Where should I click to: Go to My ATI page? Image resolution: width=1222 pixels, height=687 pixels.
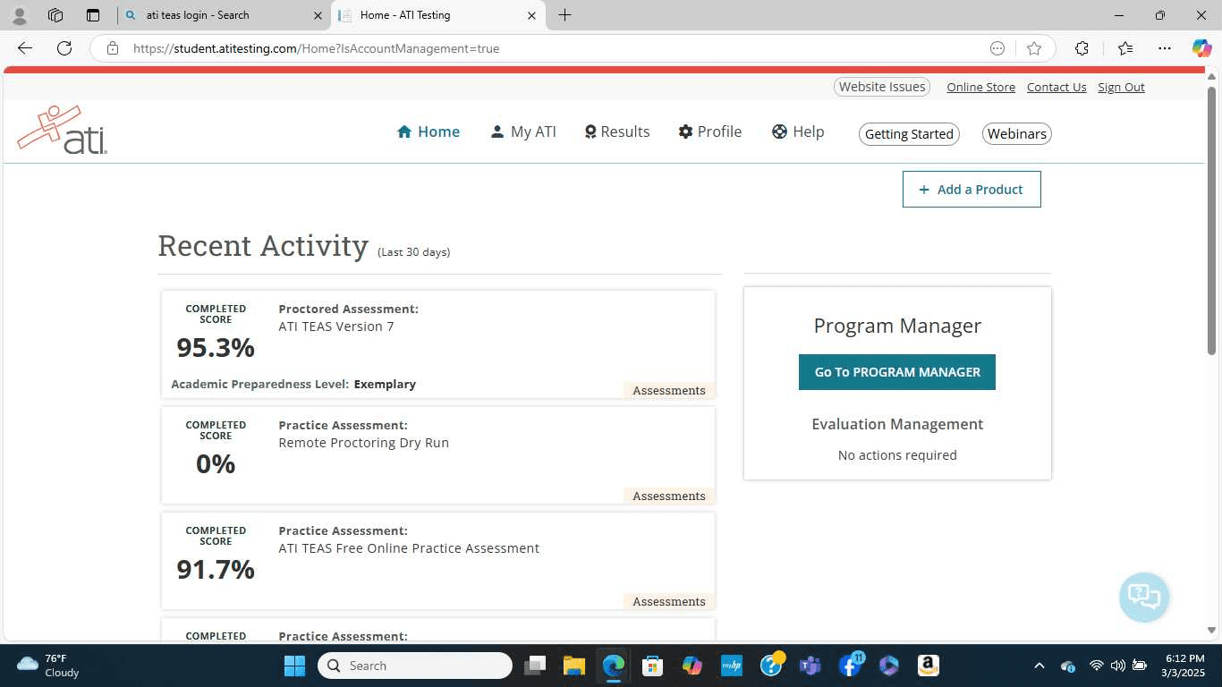point(523,131)
